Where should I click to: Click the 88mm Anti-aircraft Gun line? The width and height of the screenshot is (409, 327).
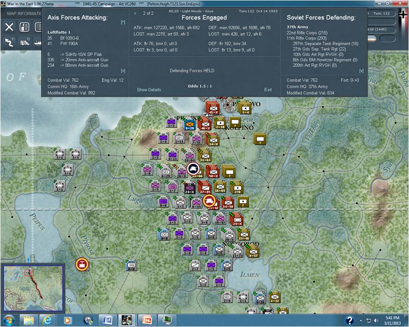(78, 66)
